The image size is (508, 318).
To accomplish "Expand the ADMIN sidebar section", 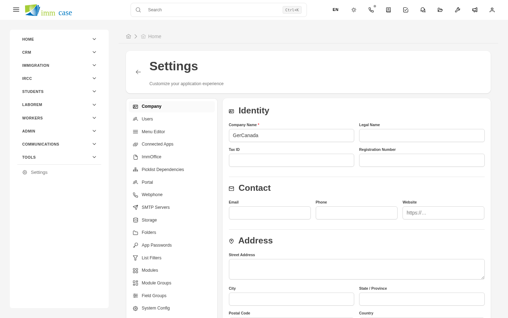I will [59, 131].
